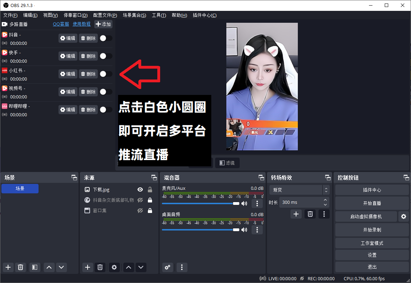
Task: Open transition options menu with three dots
Action: (324, 214)
